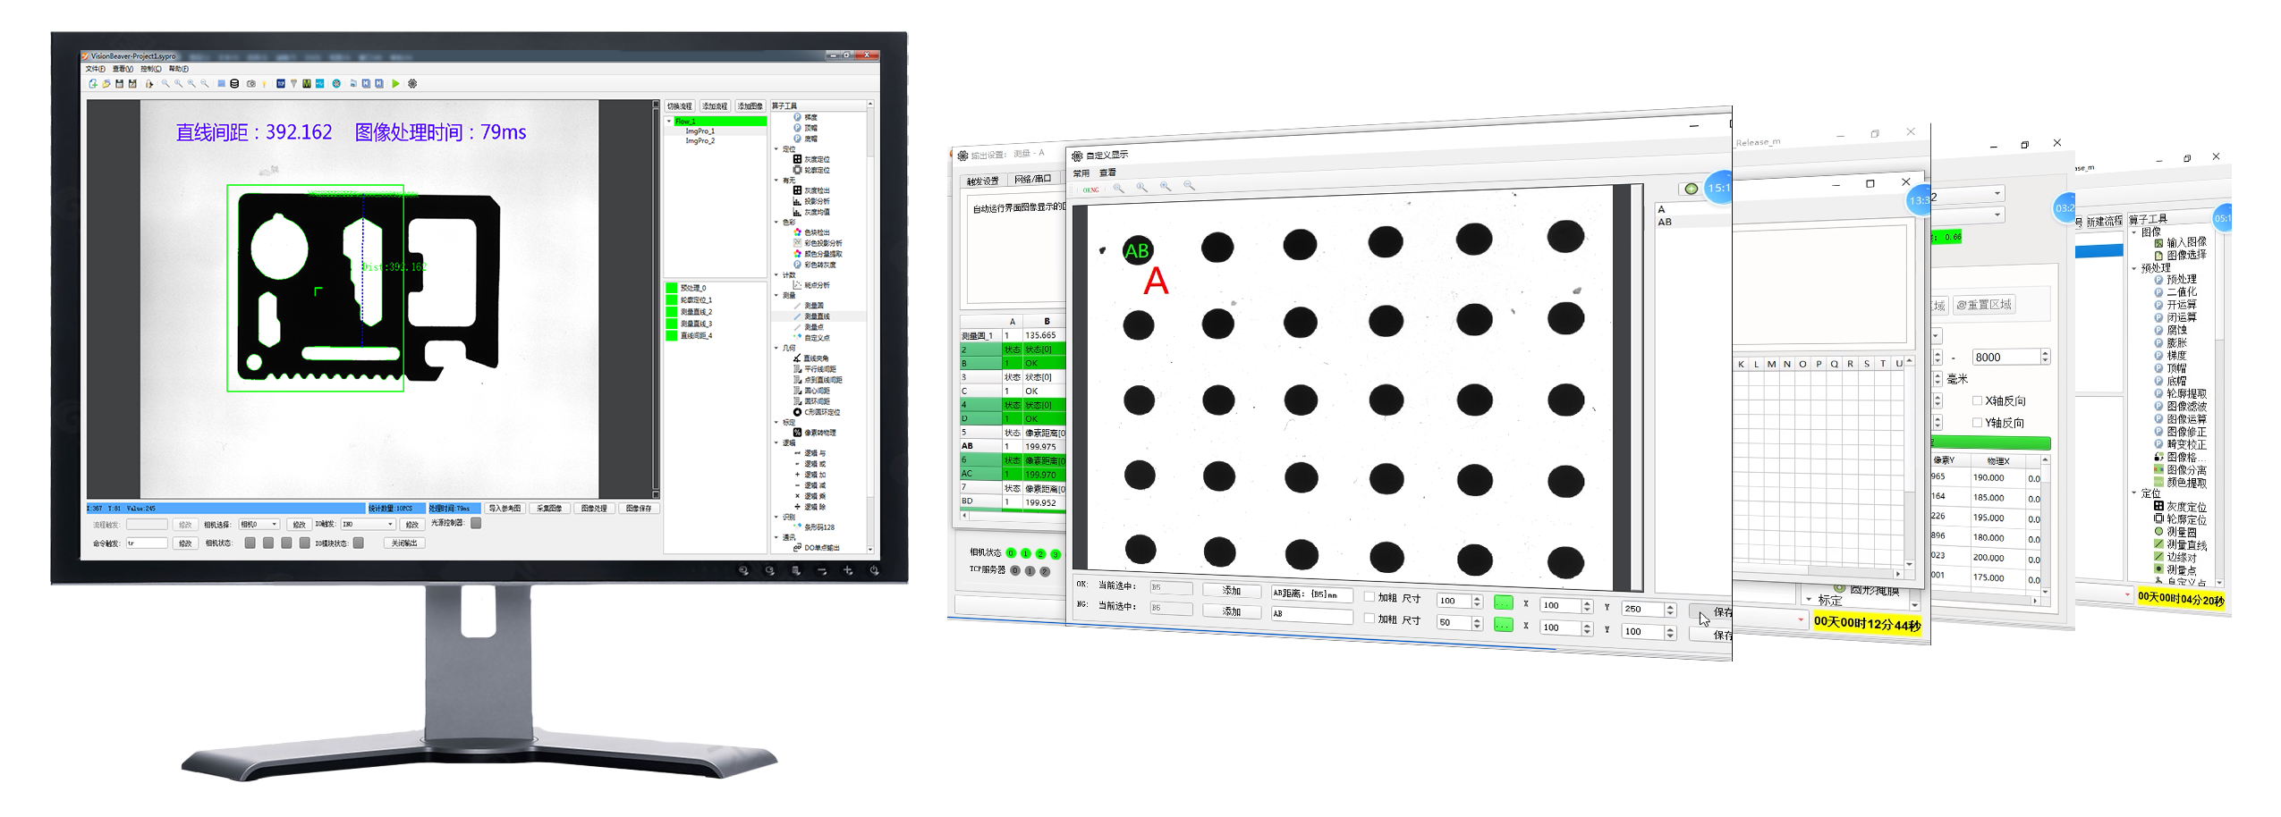Select the 像素转物理 calibration tool
Viewport: 2281px width, 817px height.
pyautogui.click(x=818, y=433)
